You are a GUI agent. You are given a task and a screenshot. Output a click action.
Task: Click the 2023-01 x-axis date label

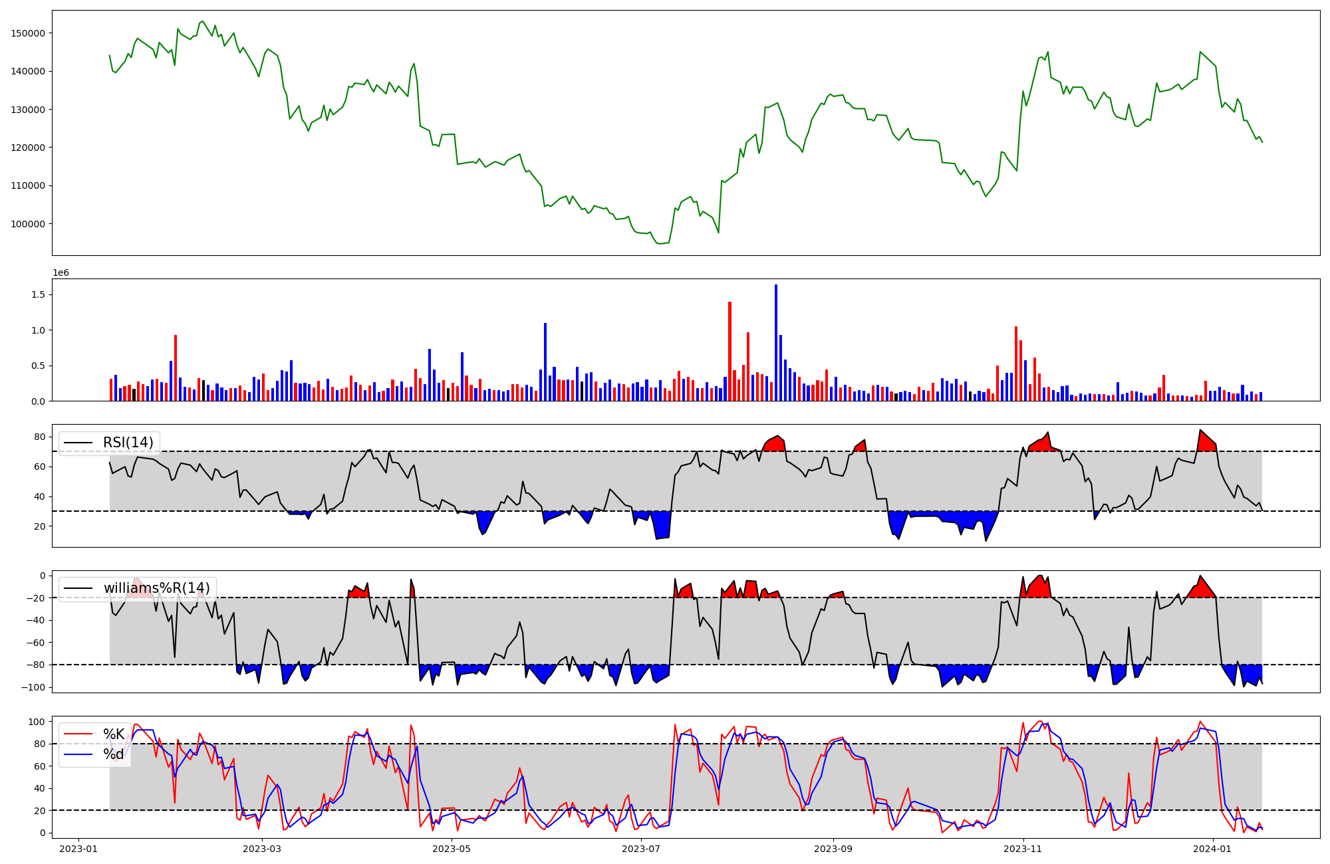click(x=78, y=849)
